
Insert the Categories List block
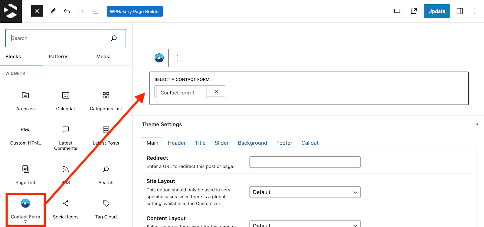point(106,101)
